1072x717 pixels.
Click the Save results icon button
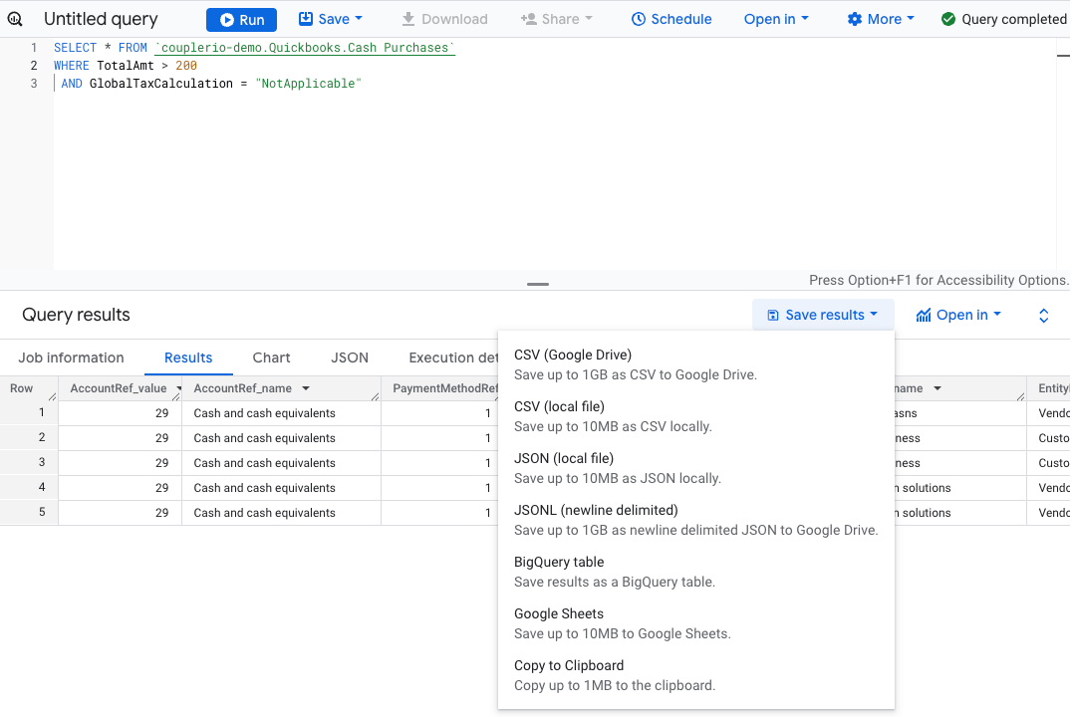pos(772,315)
